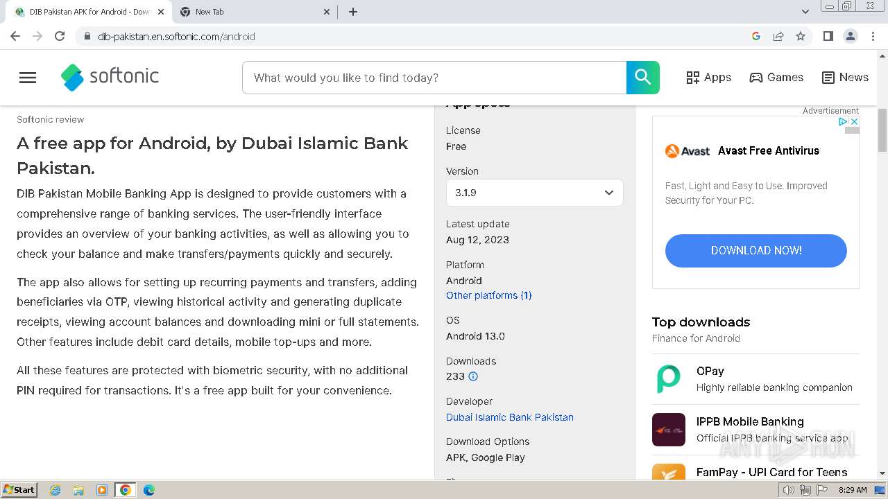Open the tab search chevron
The height and width of the screenshot is (499, 888).
805,12
